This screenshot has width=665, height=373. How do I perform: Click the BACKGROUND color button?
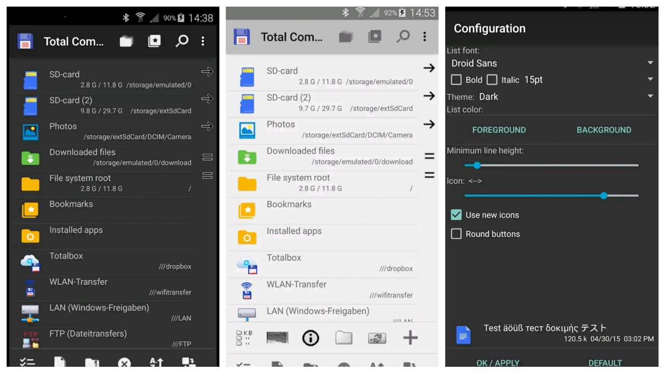604,130
